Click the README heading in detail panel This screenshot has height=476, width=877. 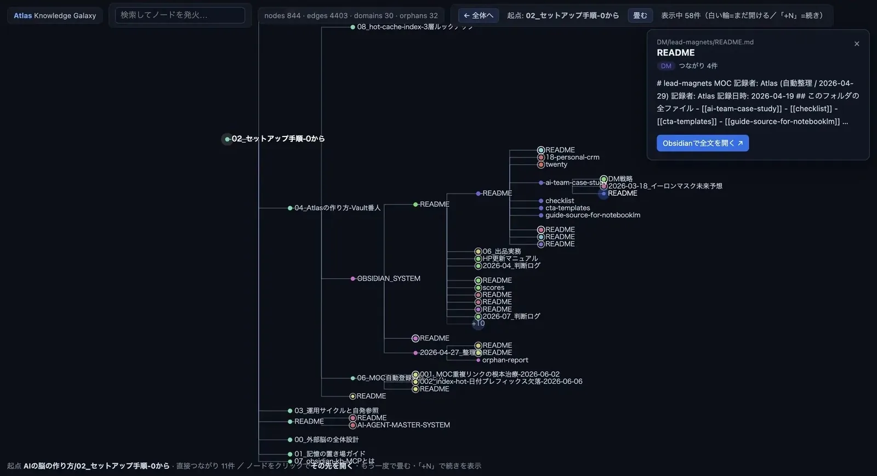(x=675, y=53)
